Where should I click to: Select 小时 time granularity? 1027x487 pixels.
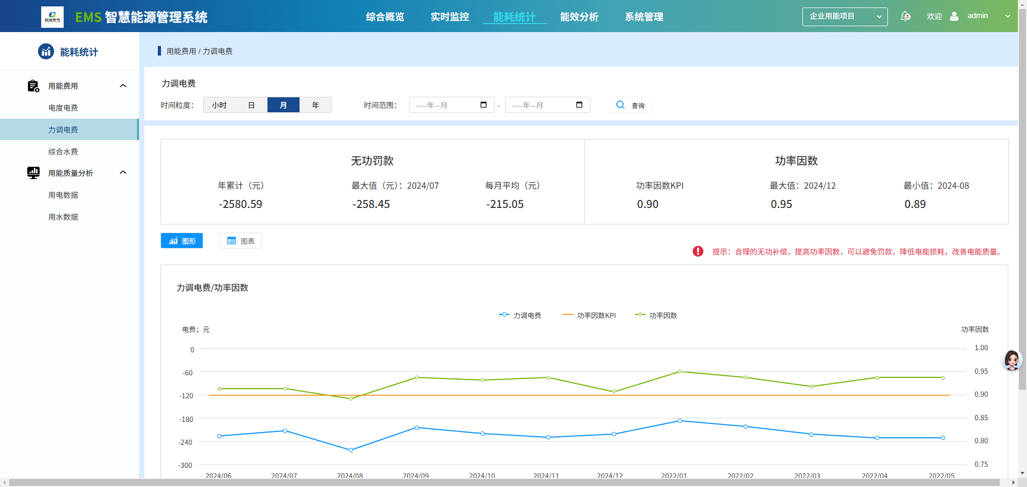[219, 105]
